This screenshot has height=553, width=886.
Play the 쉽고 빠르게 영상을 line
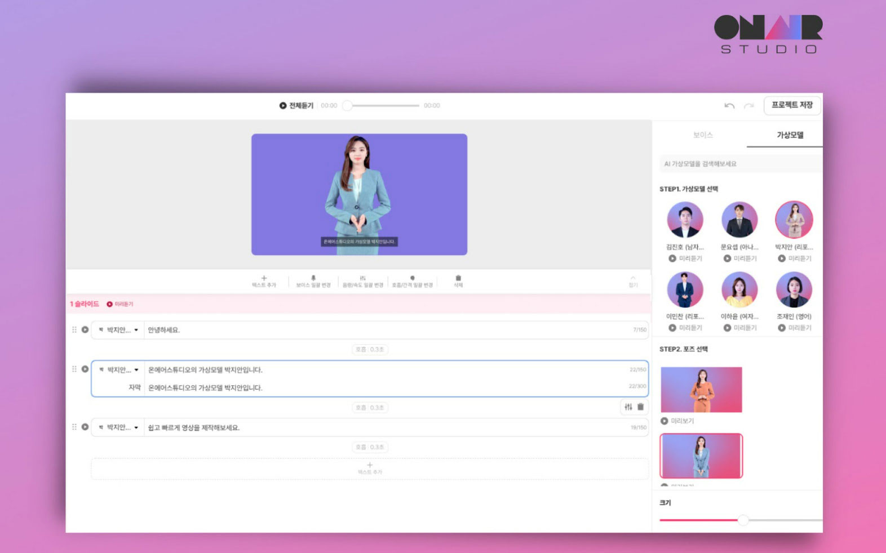85,427
